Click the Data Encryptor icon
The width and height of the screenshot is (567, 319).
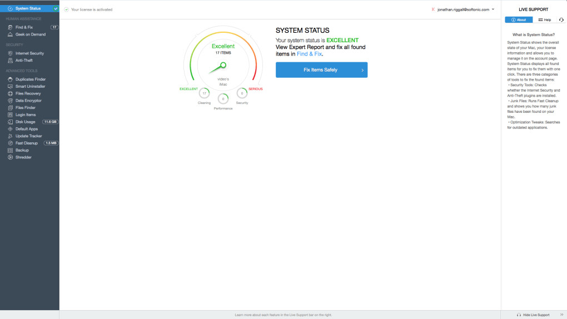click(10, 101)
